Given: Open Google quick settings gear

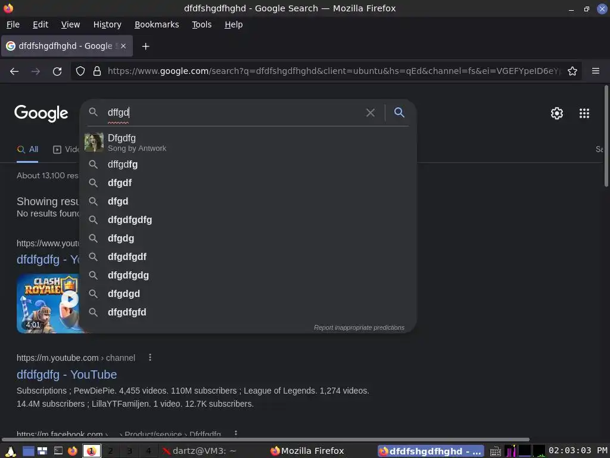Looking at the screenshot, I should (x=557, y=113).
